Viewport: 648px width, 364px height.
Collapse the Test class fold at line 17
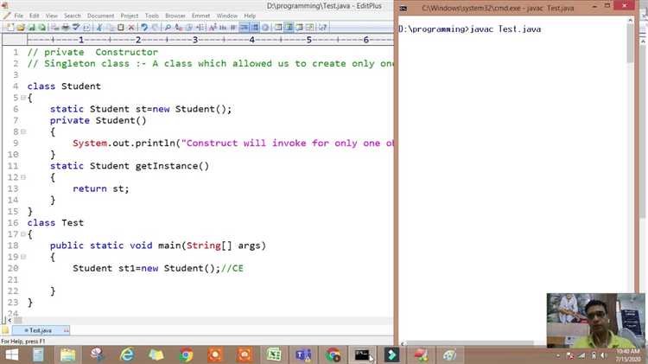click(x=23, y=234)
